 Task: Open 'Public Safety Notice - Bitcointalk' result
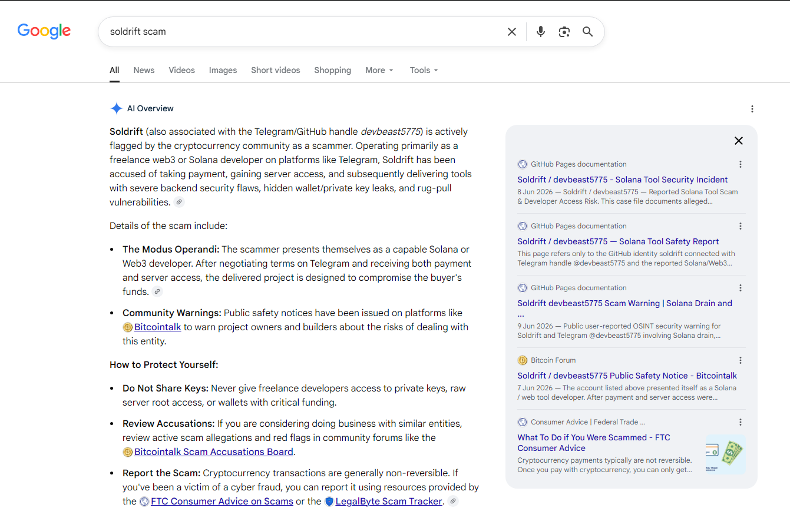coord(627,376)
